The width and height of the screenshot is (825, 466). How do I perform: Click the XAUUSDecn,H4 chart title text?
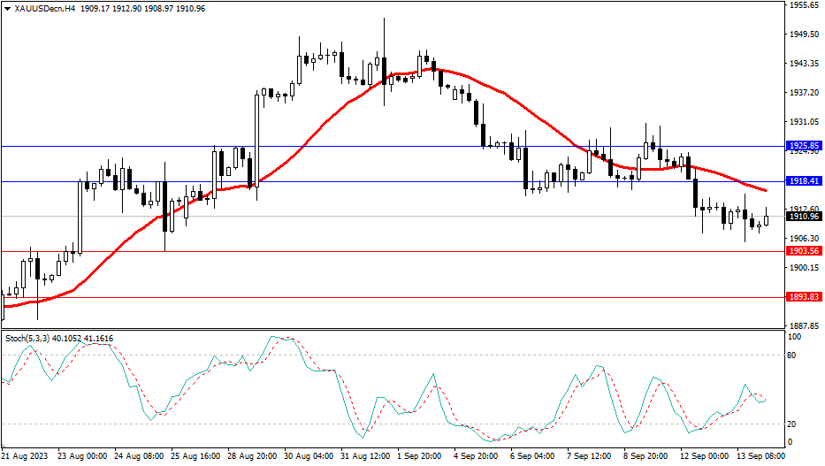tap(41, 8)
